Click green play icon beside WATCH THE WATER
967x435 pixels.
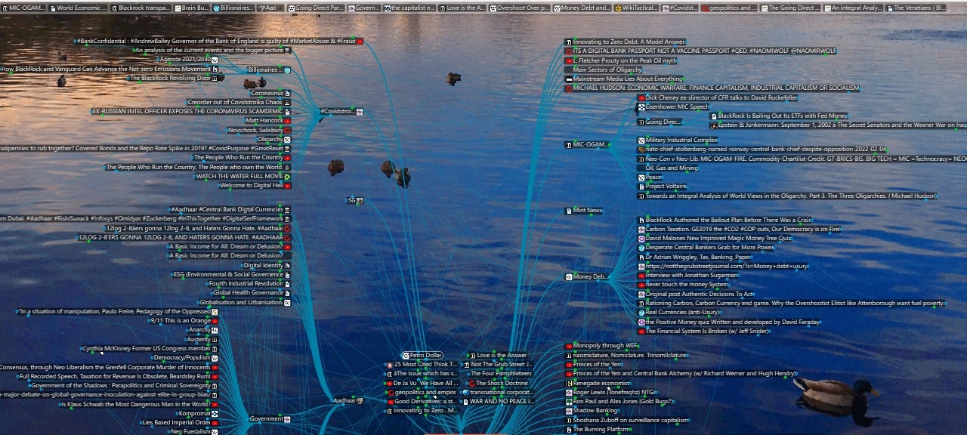[x=288, y=177]
